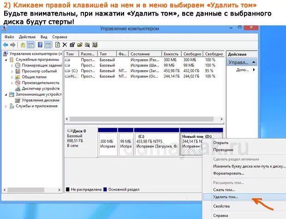
Task: Click the blue Основной раздел legend swatch
Action: click(x=105, y=189)
